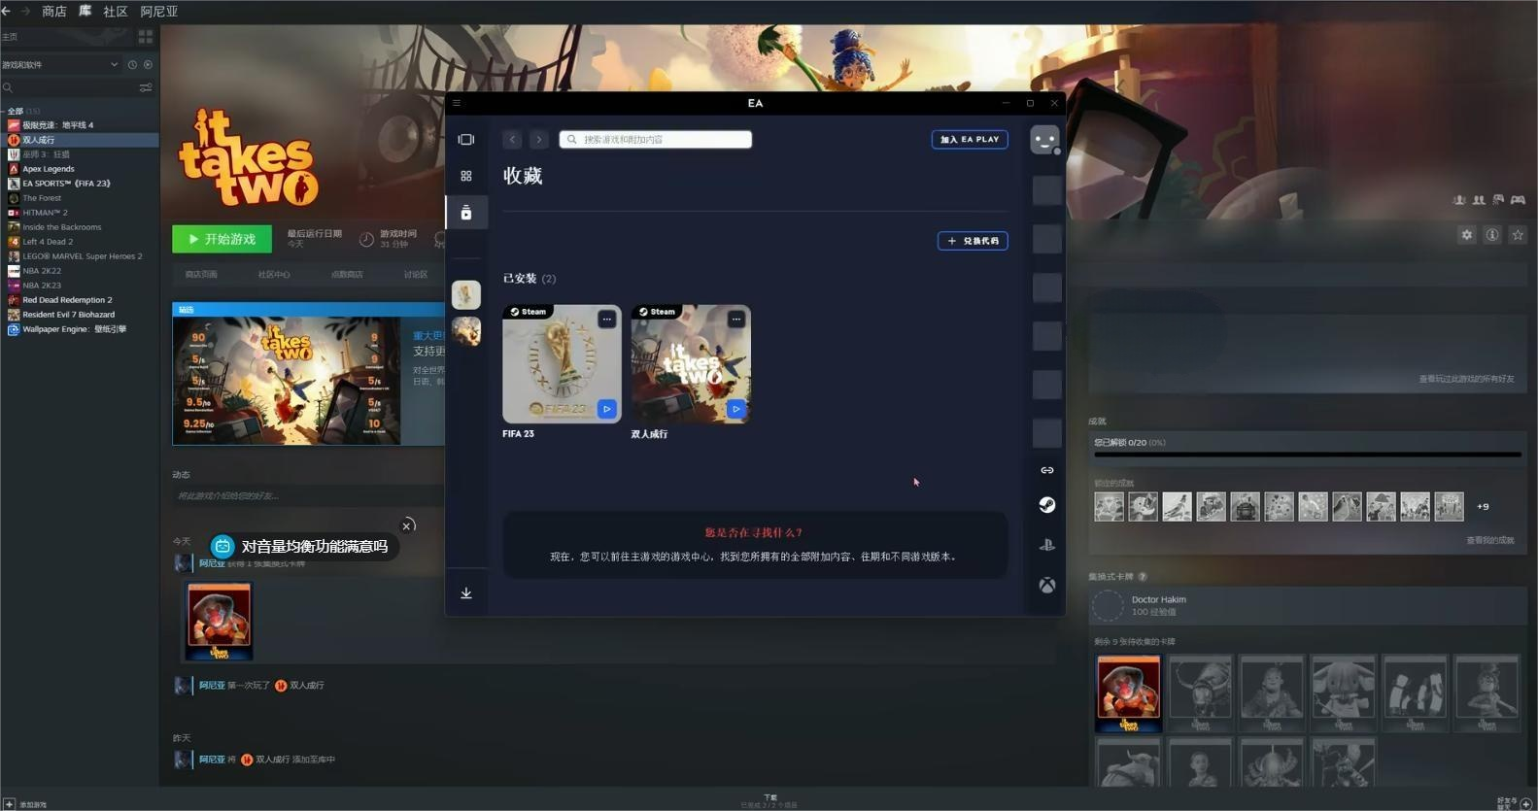Open friends and chat at bottom right
Screen dimensions: 1538x811
point(1514,803)
